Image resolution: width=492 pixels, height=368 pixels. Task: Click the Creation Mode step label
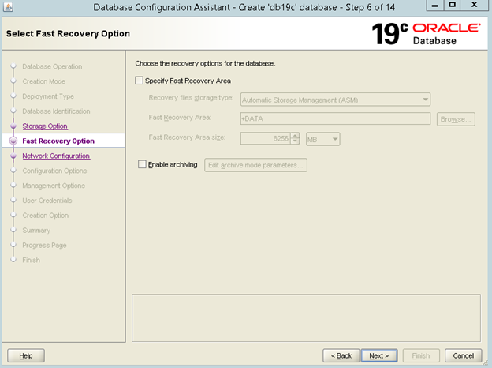pyautogui.click(x=43, y=81)
